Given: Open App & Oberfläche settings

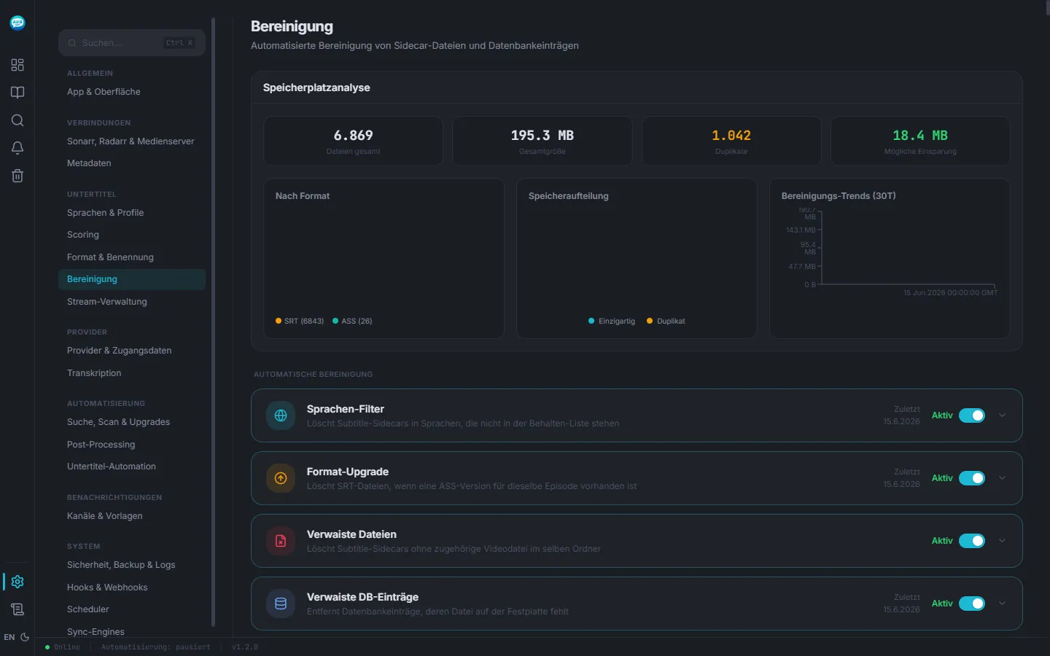Looking at the screenshot, I should [132, 92].
